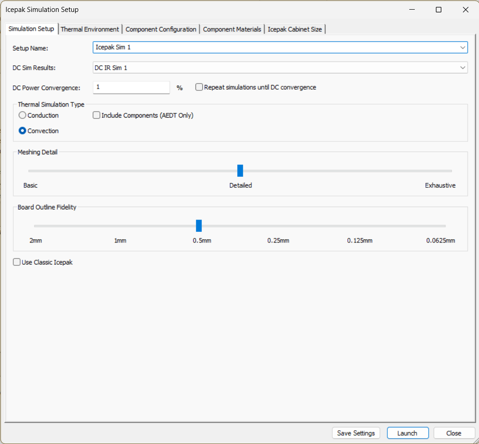Image resolution: width=479 pixels, height=444 pixels.
Task: Maximize the Icepak Simulation Setup window
Action: tap(439, 10)
